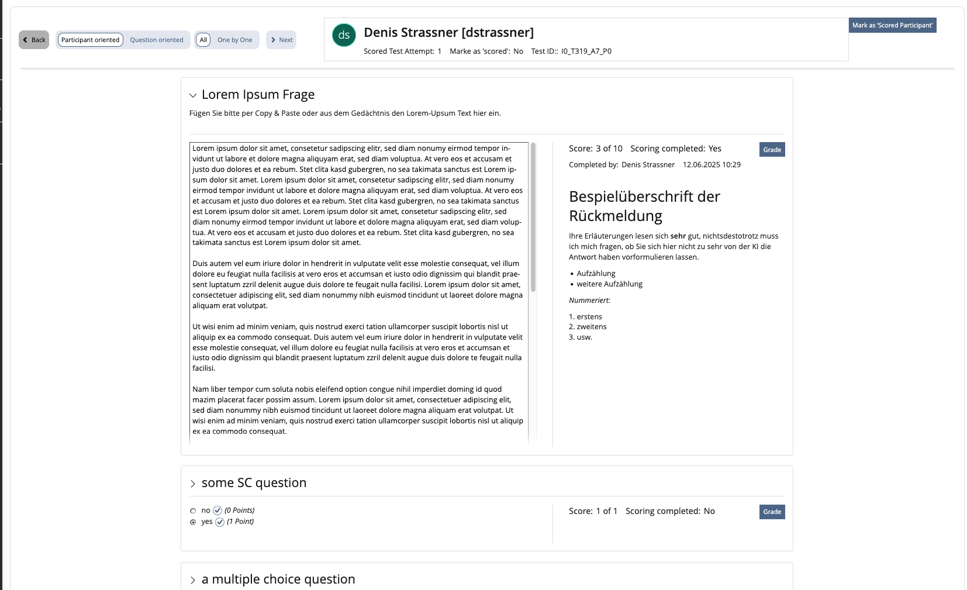Collapse the Lorem Ipsum Frage section
Viewport: 967px width, 590px height.
(193, 95)
